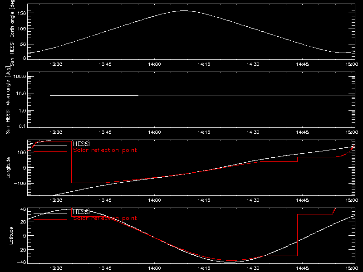Viewport: 363px width, 272px height.
Task: Click 14:15 below the Moon angle plot
Action: [x=204, y=132]
